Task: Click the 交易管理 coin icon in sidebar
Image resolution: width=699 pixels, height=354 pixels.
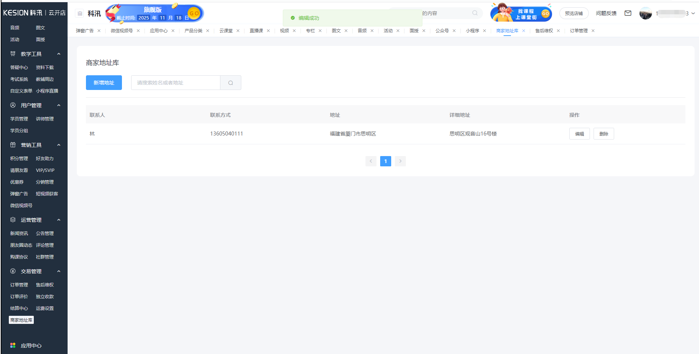Action: (x=13, y=271)
